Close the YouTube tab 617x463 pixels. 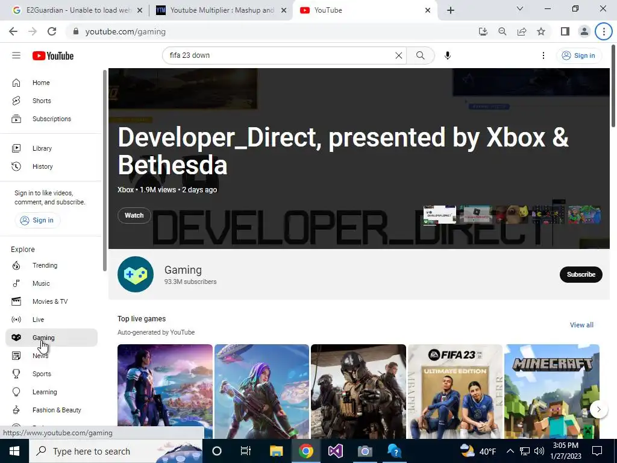(x=428, y=10)
